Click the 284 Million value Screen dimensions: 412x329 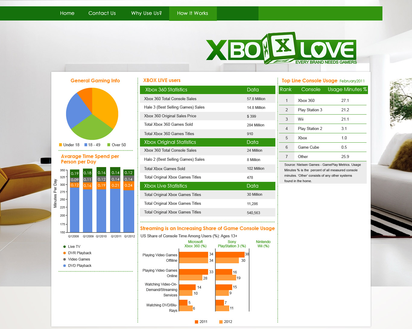coord(255,125)
